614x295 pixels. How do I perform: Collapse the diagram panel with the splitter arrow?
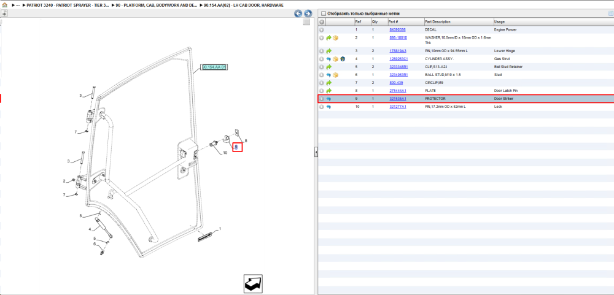click(x=316, y=152)
